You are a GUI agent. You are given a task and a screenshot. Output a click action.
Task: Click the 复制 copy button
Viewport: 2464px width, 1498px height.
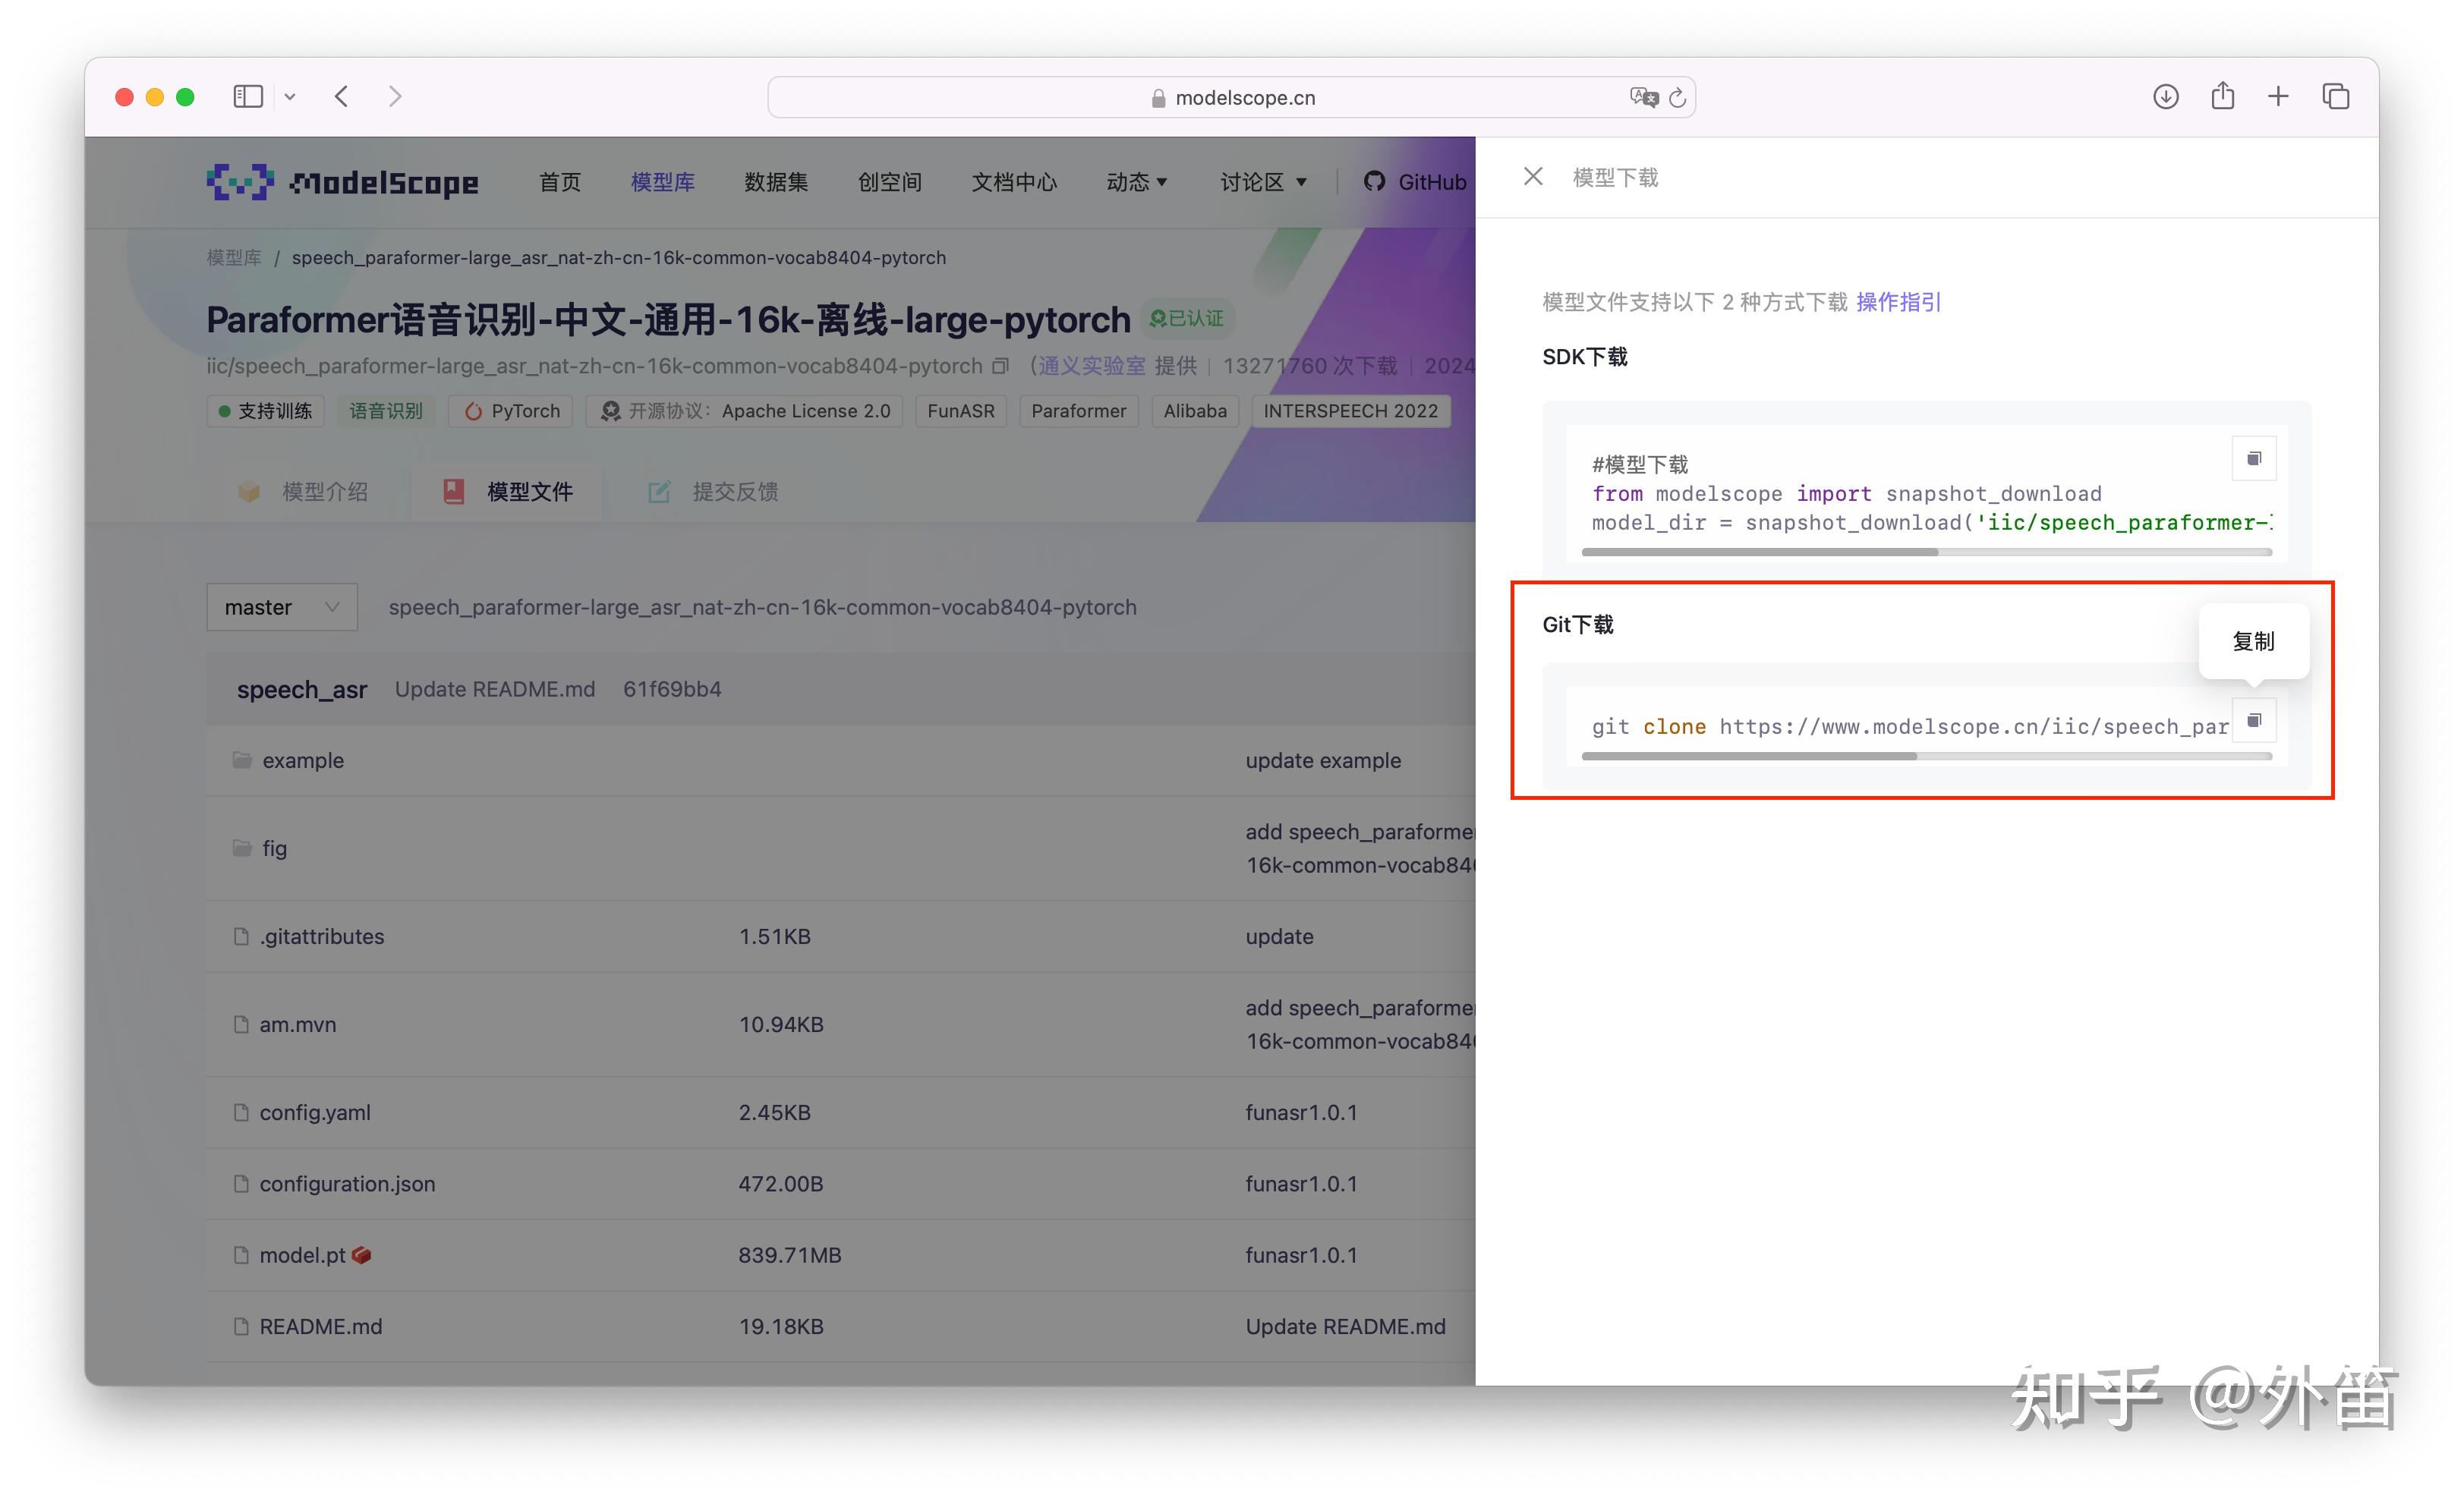[2254, 641]
